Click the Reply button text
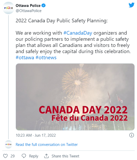The height and width of the screenshot is (160, 137). pos(34,156)
